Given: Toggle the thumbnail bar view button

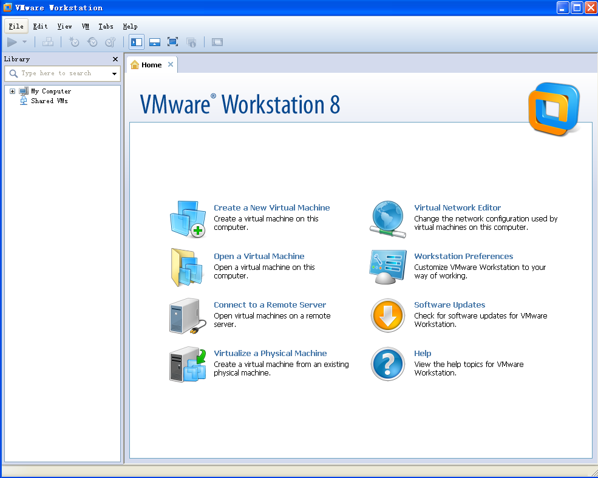Looking at the screenshot, I should [x=154, y=42].
